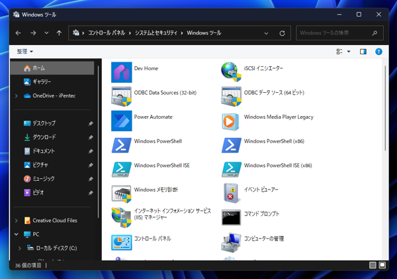
Task: Select the コマンド プロンプト icon
Action: (231, 217)
